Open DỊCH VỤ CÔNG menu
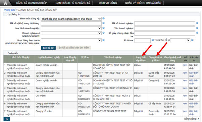 pos(108,3)
